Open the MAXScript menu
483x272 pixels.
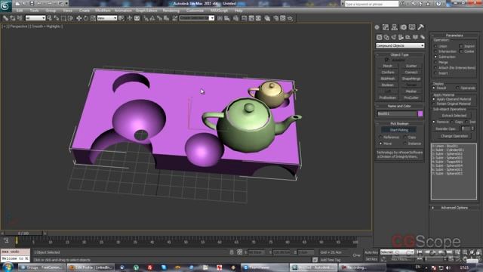coord(219,11)
